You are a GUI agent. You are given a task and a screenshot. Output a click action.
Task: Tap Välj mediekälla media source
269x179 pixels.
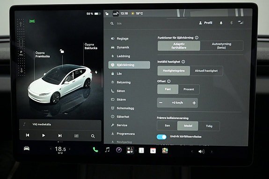[42, 124]
